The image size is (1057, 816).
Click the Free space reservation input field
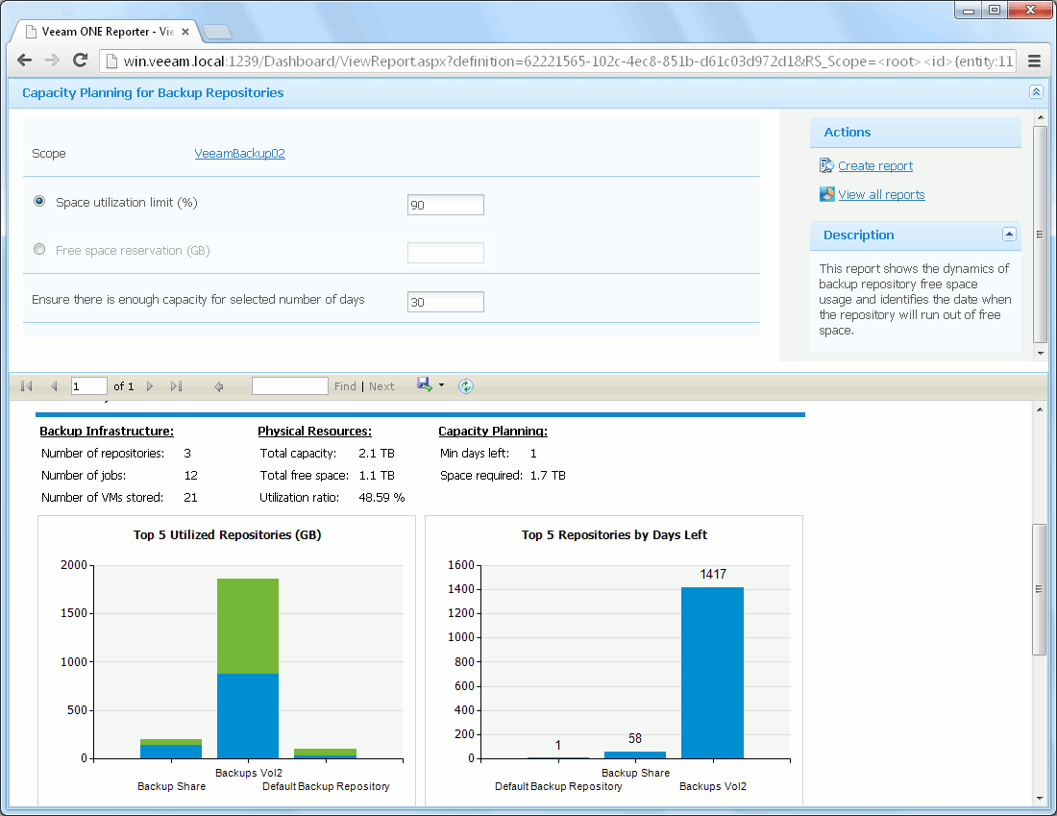pyautogui.click(x=446, y=253)
